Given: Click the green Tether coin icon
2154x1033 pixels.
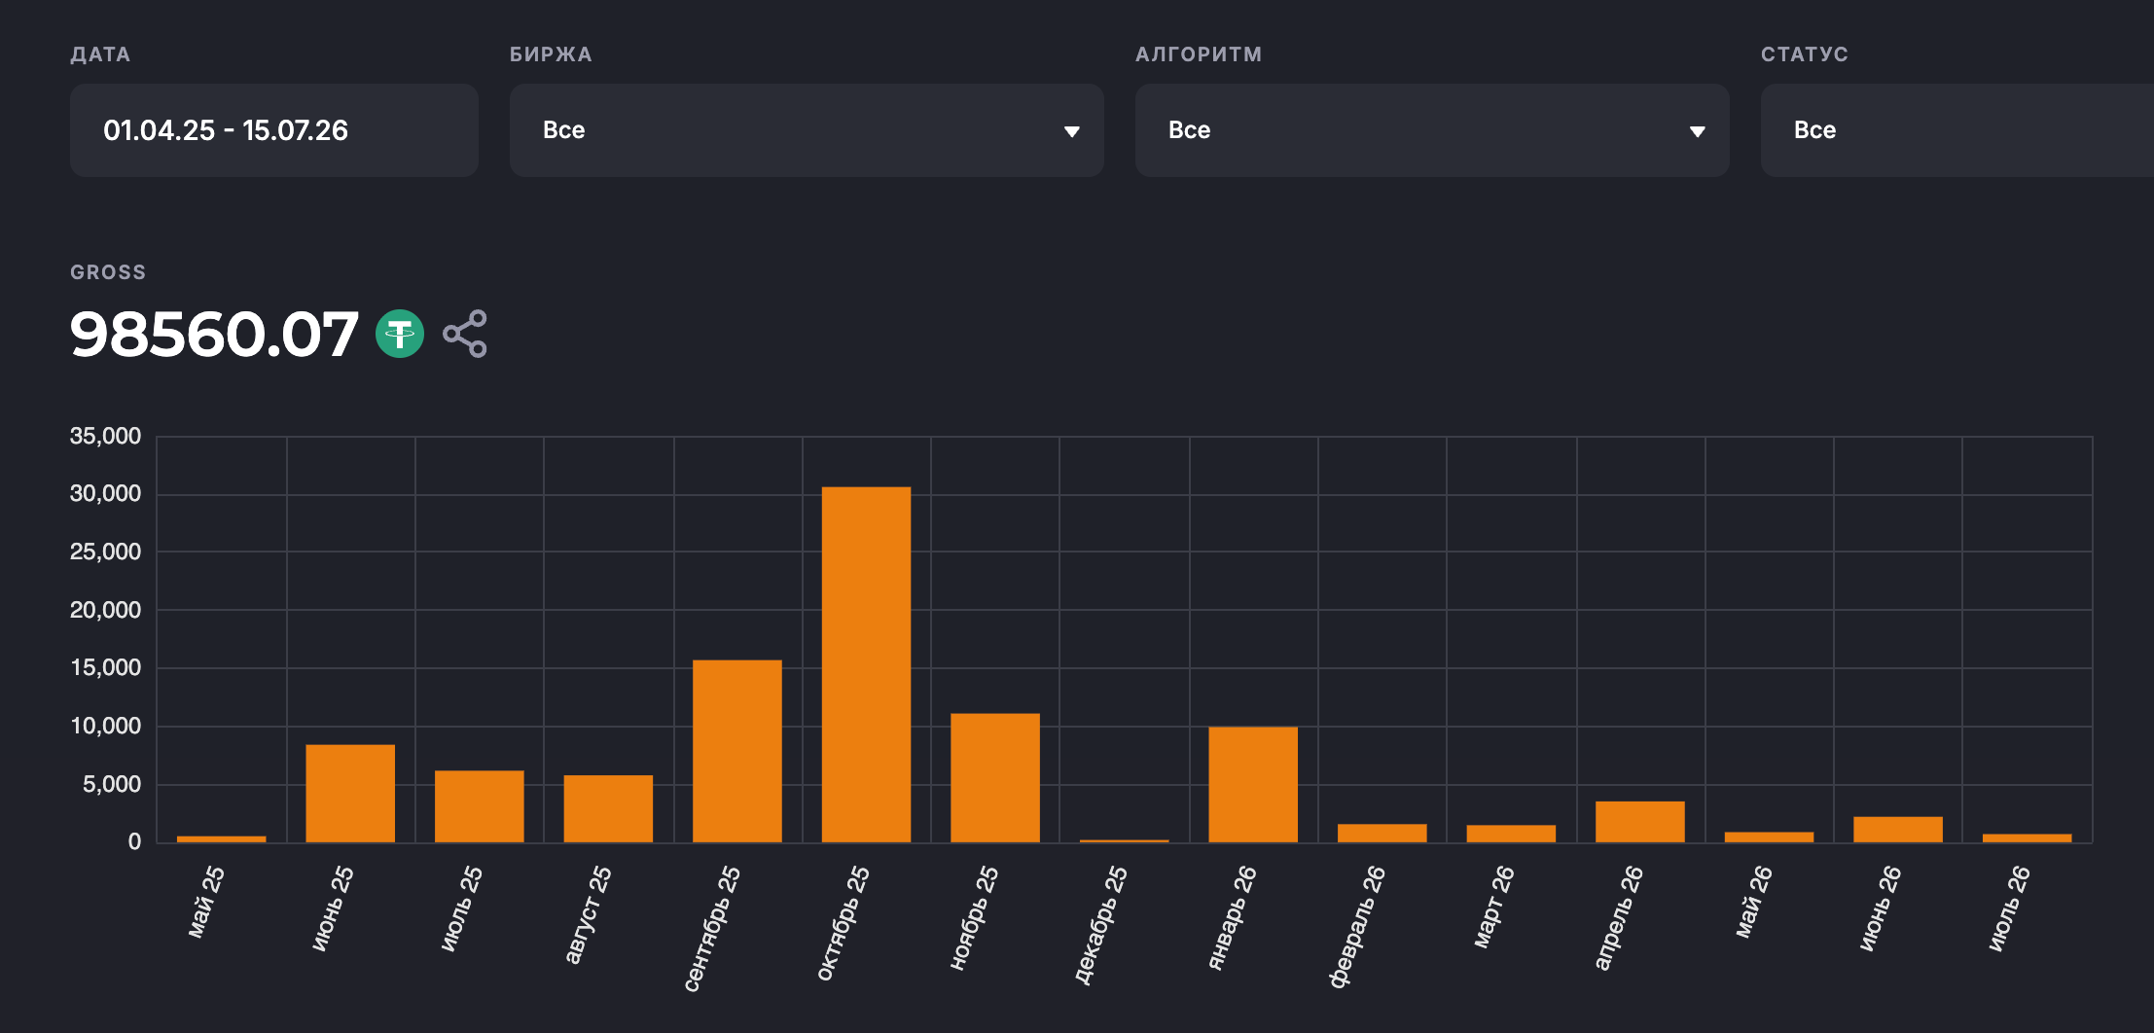Looking at the screenshot, I should 400,334.
